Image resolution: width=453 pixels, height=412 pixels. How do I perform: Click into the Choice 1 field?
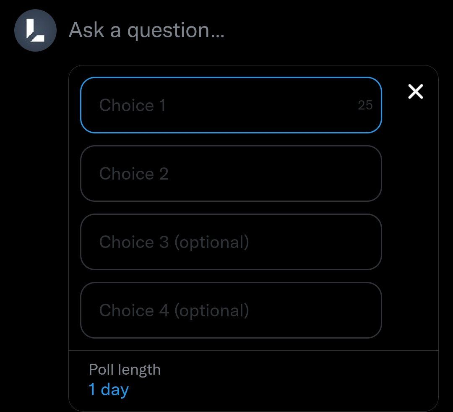pyautogui.click(x=218, y=105)
